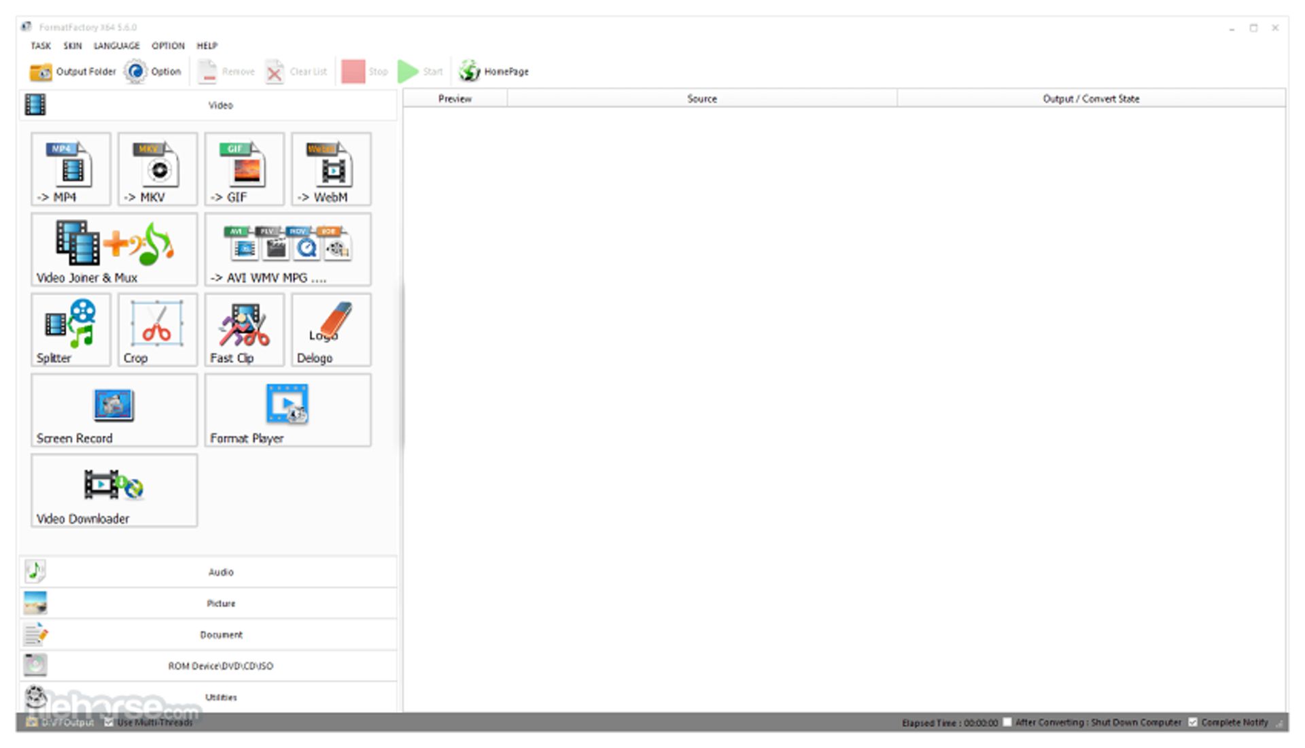Open the -> MKV converter
This screenshot has width=1305, height=748.
[x=158, y=169]
